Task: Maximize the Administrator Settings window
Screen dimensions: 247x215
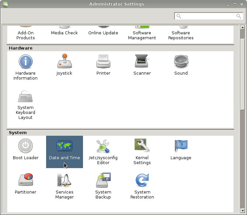Action: pyautogui.click(x=235, y=4)
